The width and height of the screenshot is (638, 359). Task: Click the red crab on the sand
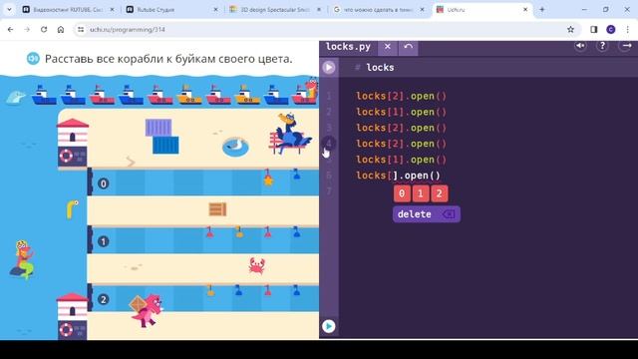257,265
